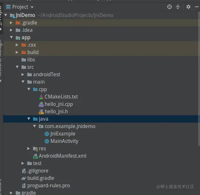Click the Collapse All icon in Project header
The image size is (200, 195).
(x=178, y=7)
